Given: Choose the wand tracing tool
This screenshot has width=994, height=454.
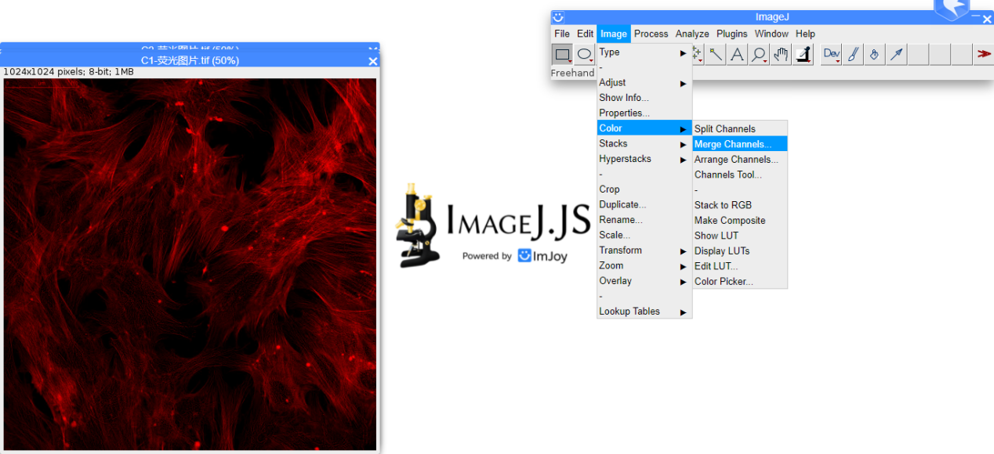Looking at the screenshot, I should coord(716,54).
